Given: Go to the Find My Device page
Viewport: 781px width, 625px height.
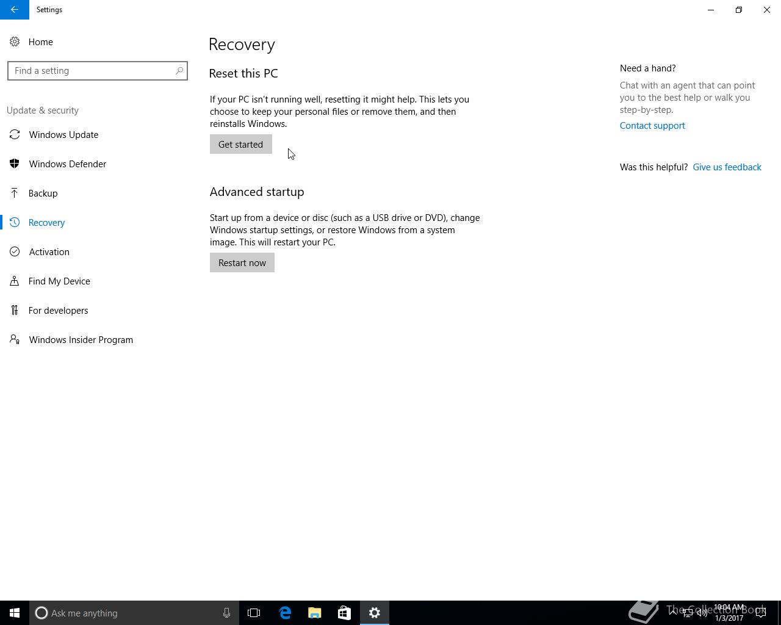Looking at the screenshot, I should tap(59, 281).
